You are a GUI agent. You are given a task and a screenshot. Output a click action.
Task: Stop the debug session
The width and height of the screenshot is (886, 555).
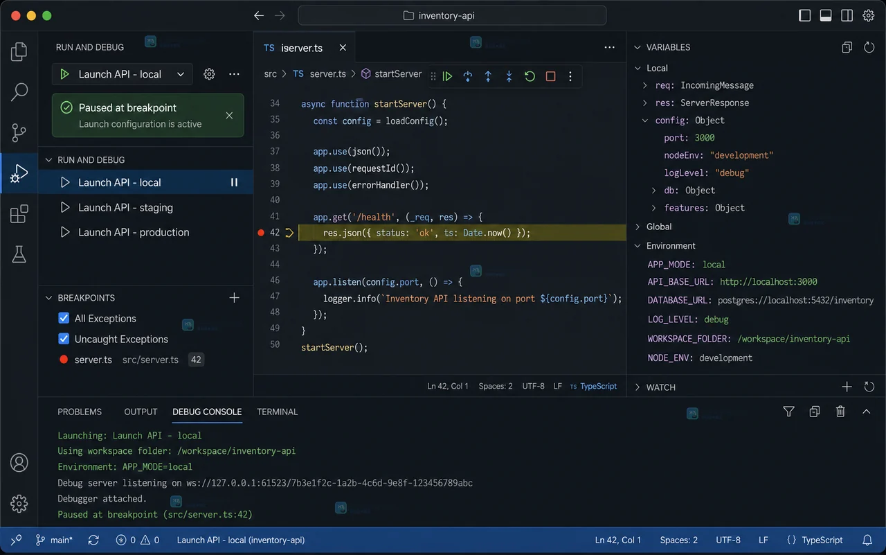tap(550, 76)
